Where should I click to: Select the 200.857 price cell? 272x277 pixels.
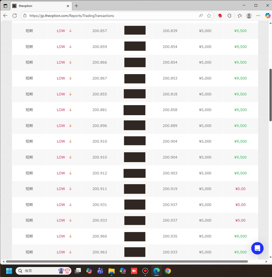100,31
